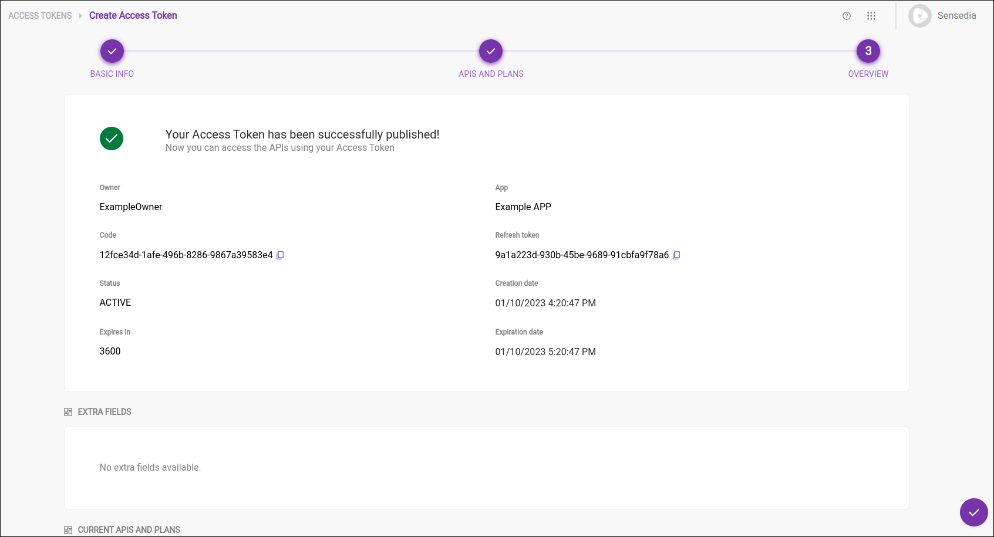Open the ACCESS TOKENS breadcrumb

pyautogui.click(x=39, y=15)
